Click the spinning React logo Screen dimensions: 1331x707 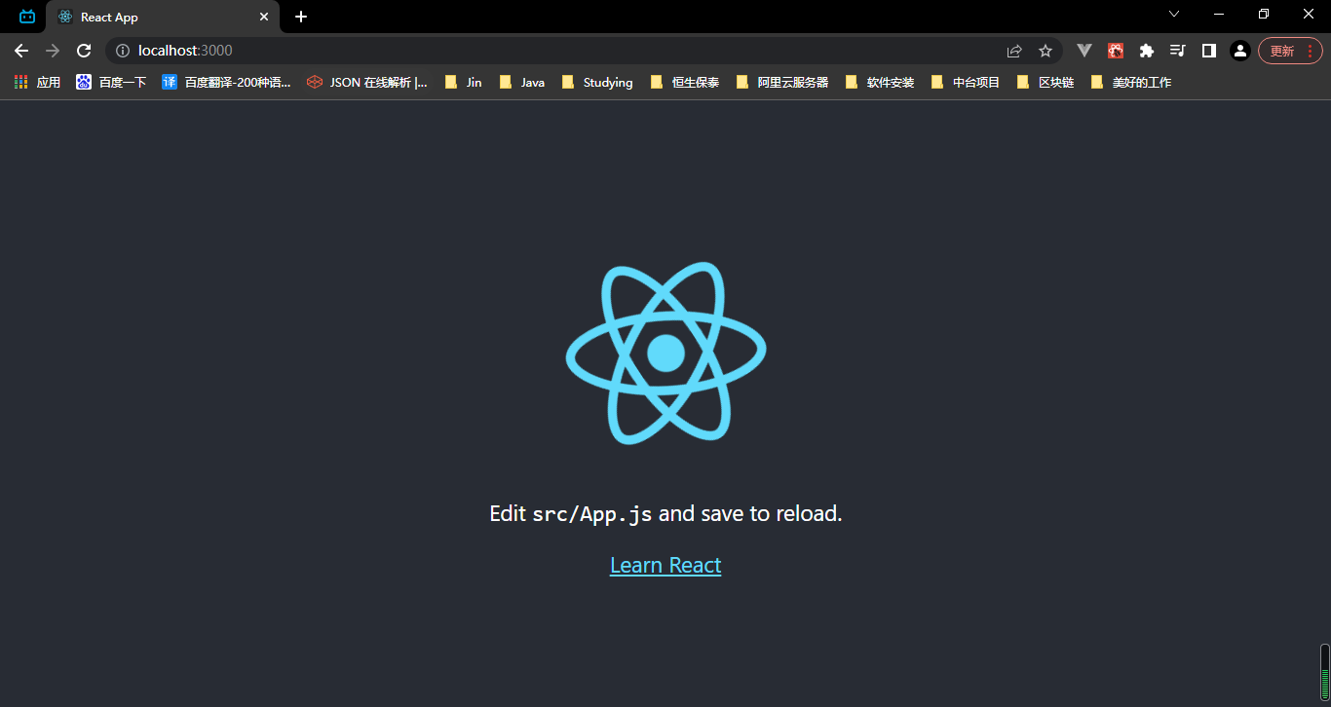click(x=665, y=353)
